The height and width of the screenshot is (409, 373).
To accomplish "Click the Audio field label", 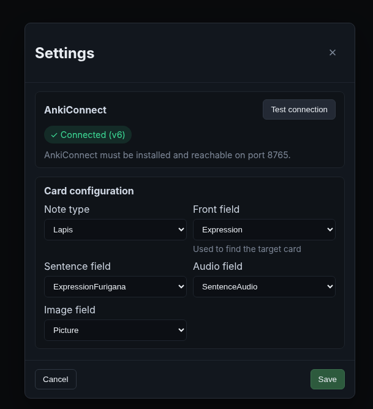I will pyautogui.click(x=217, y=267).
